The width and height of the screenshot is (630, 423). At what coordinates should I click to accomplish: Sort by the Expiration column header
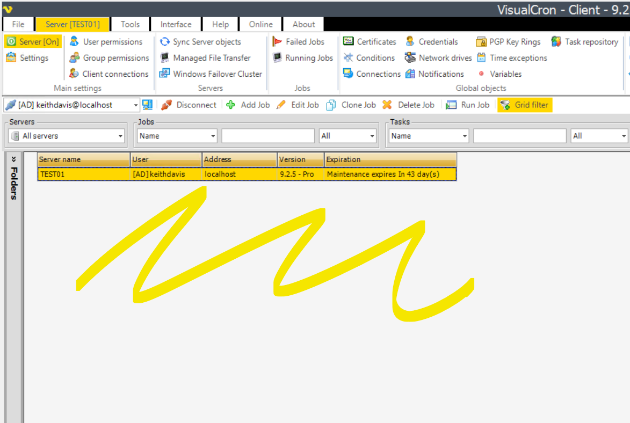pyautogui.click(x=390, y=159)
